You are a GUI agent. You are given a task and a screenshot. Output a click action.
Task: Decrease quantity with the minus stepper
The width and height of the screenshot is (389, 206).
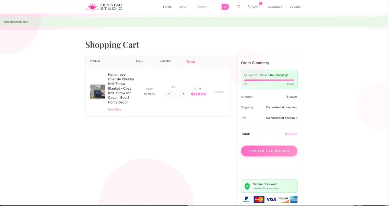click(169, 94)
